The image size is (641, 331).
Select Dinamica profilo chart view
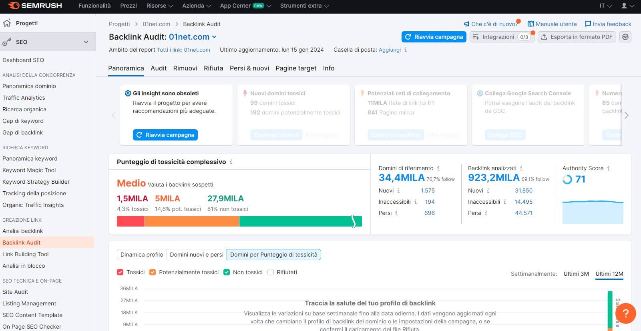coord(142,255)
